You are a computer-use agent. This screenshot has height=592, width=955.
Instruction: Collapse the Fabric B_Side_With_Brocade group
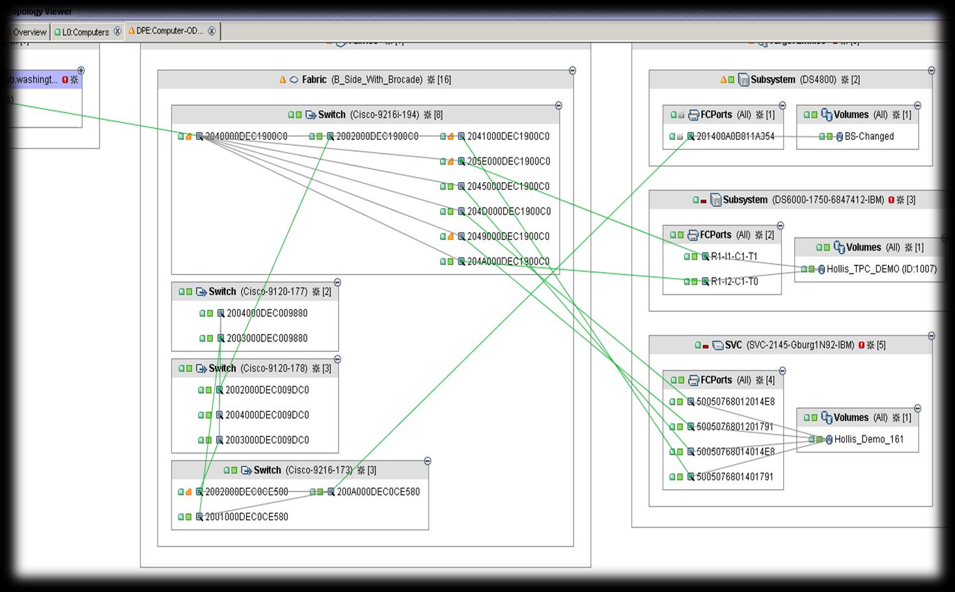[572, 70]
